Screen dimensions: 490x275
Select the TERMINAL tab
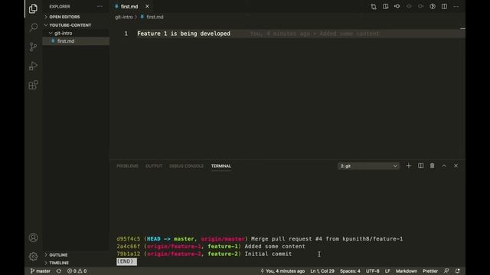pyautogui.click(x=221, y=167)
